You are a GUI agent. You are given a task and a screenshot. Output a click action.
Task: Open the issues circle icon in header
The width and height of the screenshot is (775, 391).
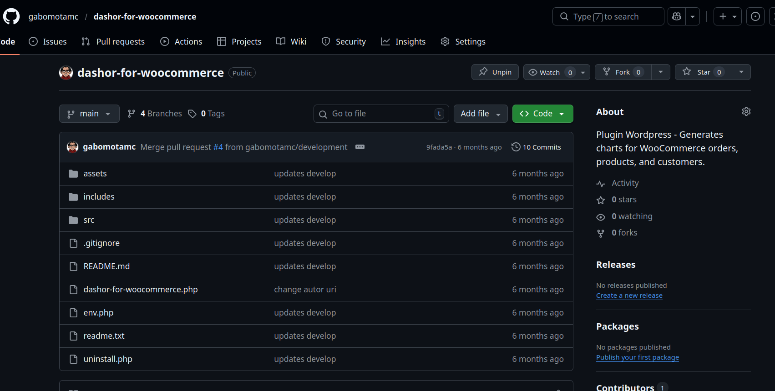coord(755,16)
